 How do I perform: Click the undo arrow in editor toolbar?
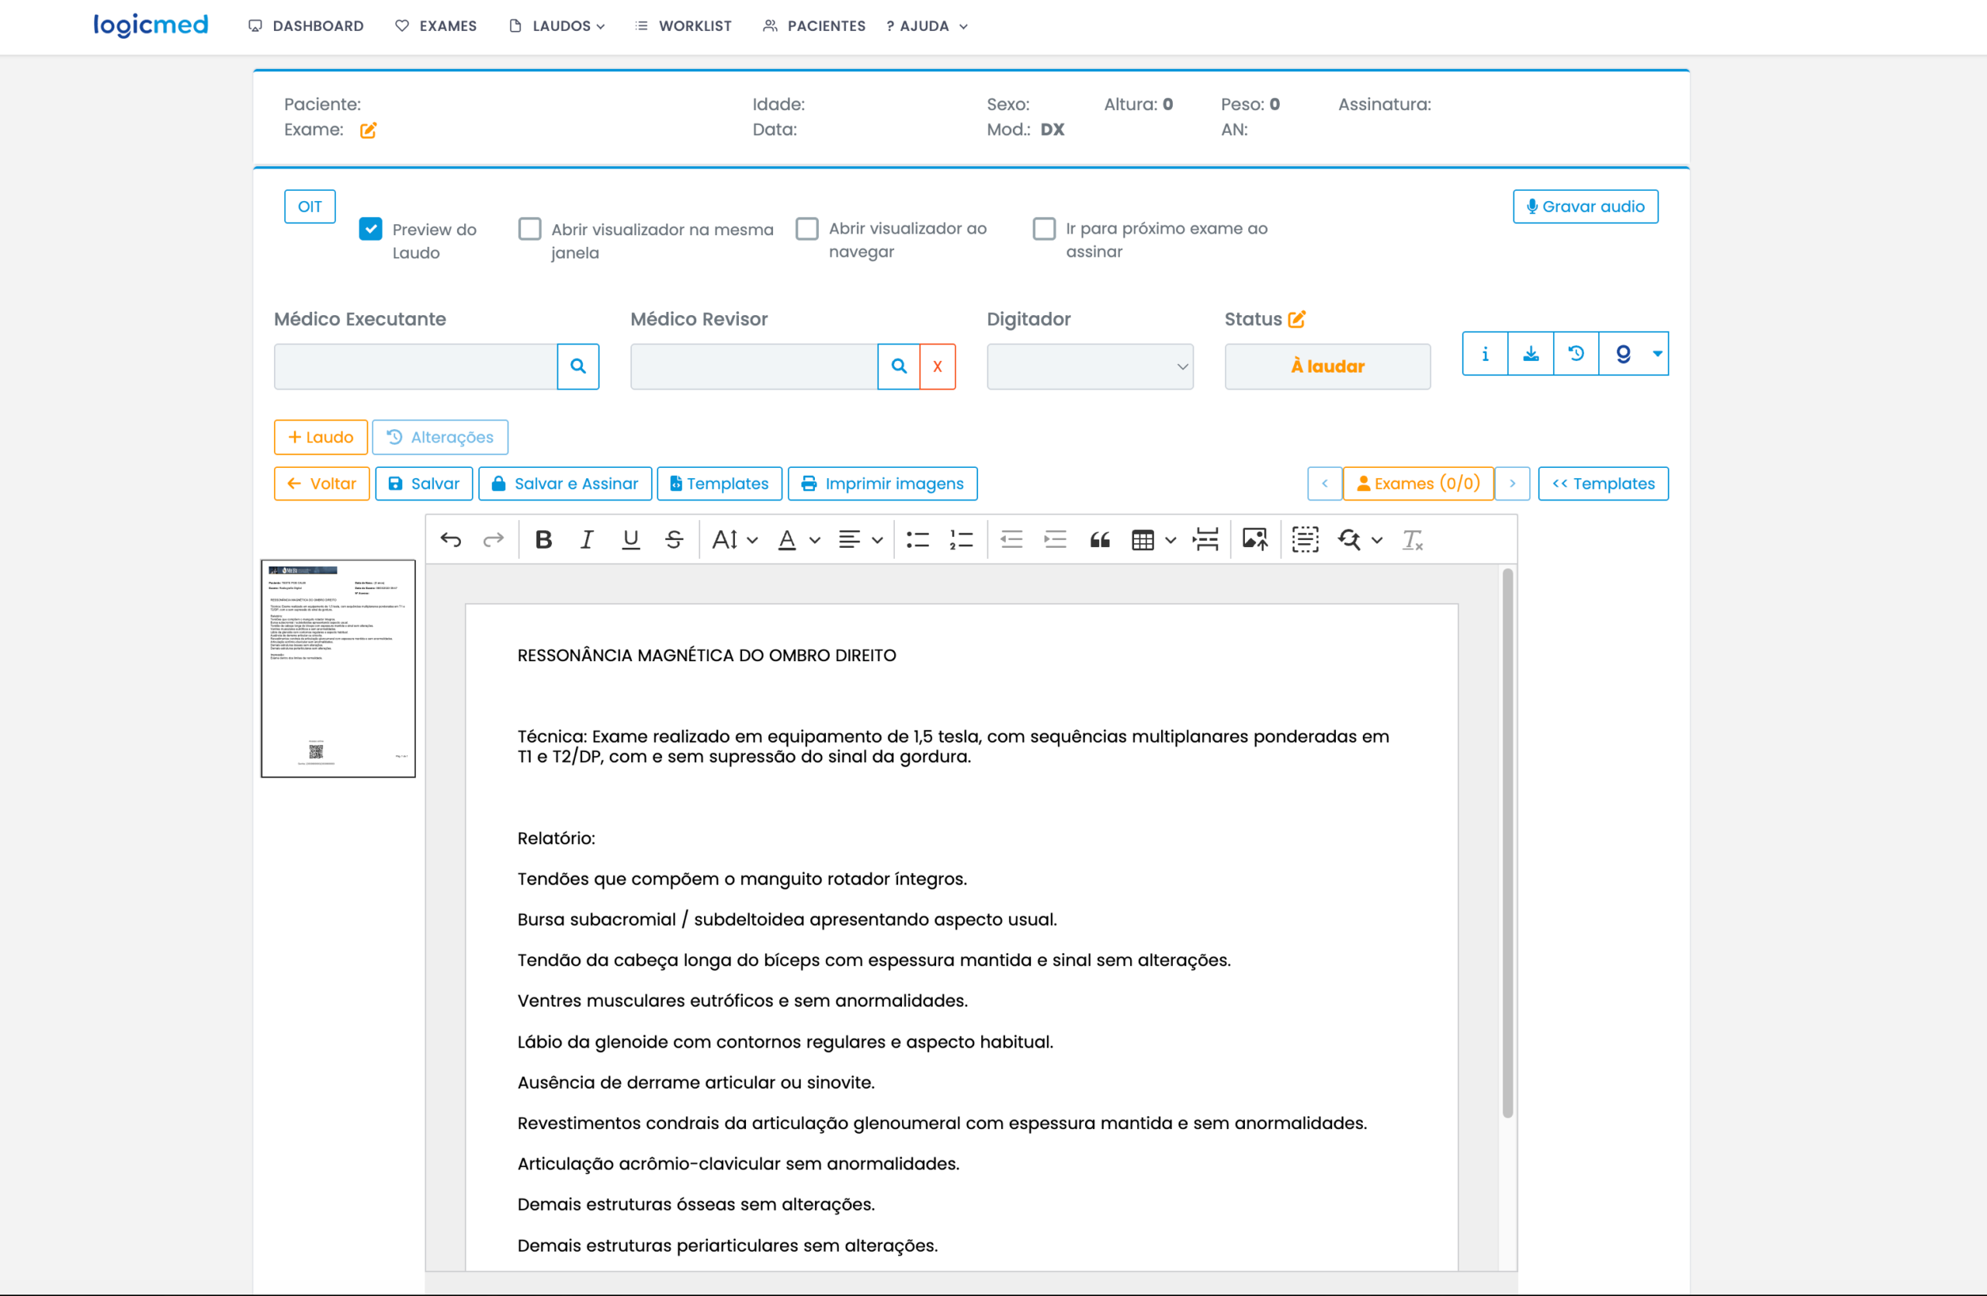tap(451, 540)
